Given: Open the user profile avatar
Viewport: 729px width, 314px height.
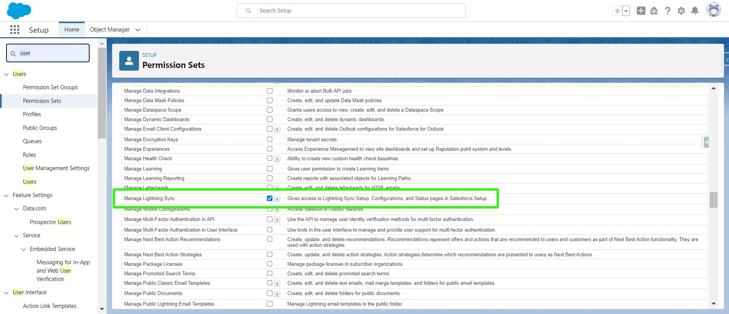Looking at the screenshot, I should [713, 10].
